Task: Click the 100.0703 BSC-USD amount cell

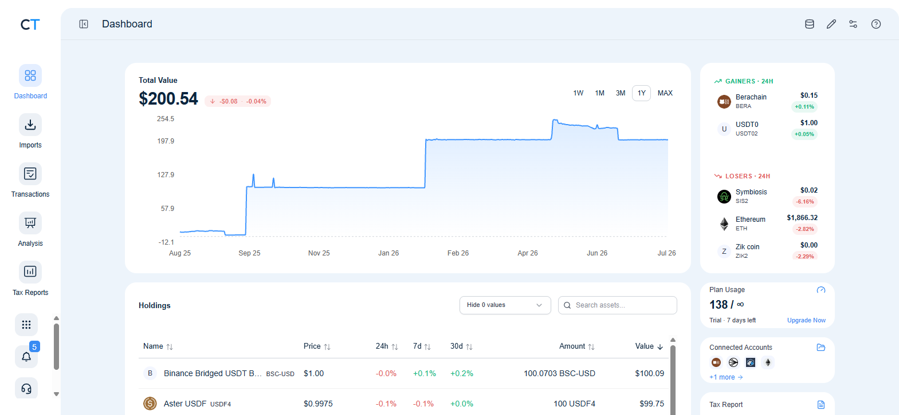Action: click(559, 373)
